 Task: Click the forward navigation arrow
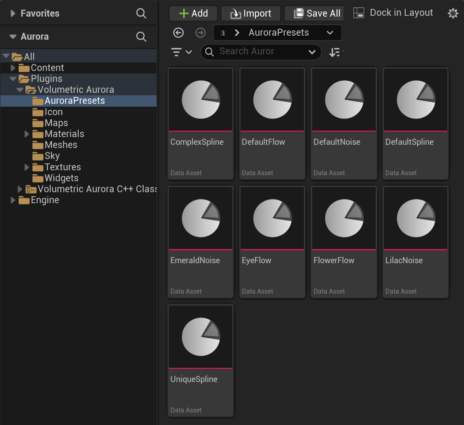[x=200, y=33]
